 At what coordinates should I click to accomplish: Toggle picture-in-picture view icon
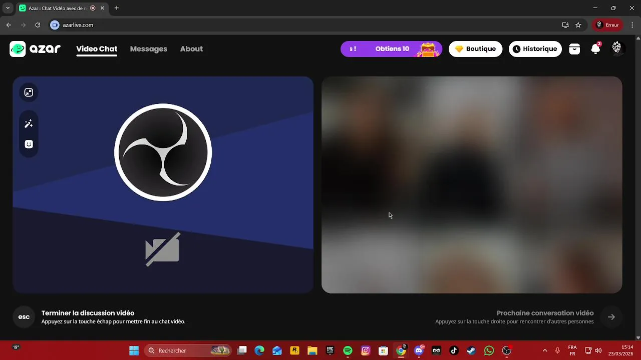tap(29, 92)
